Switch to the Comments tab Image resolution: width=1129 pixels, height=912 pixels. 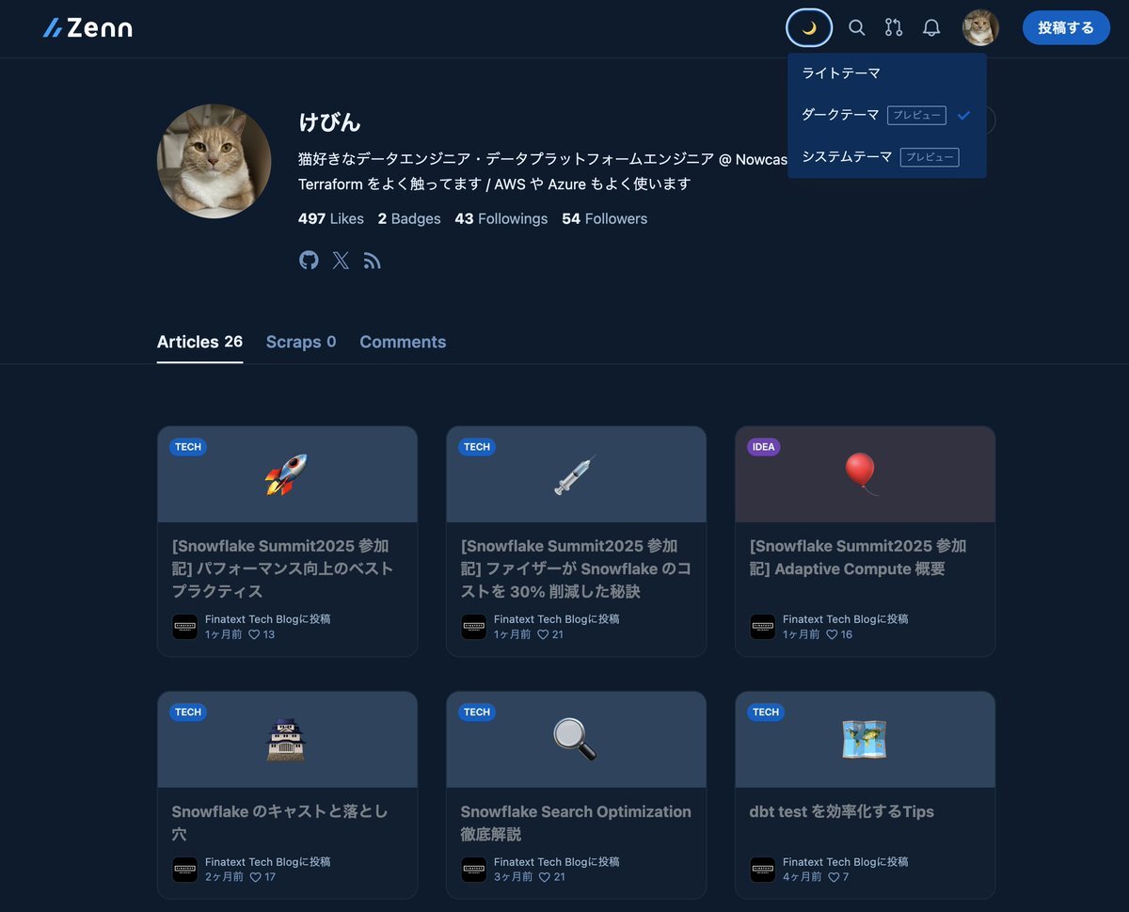coord(403,342)
